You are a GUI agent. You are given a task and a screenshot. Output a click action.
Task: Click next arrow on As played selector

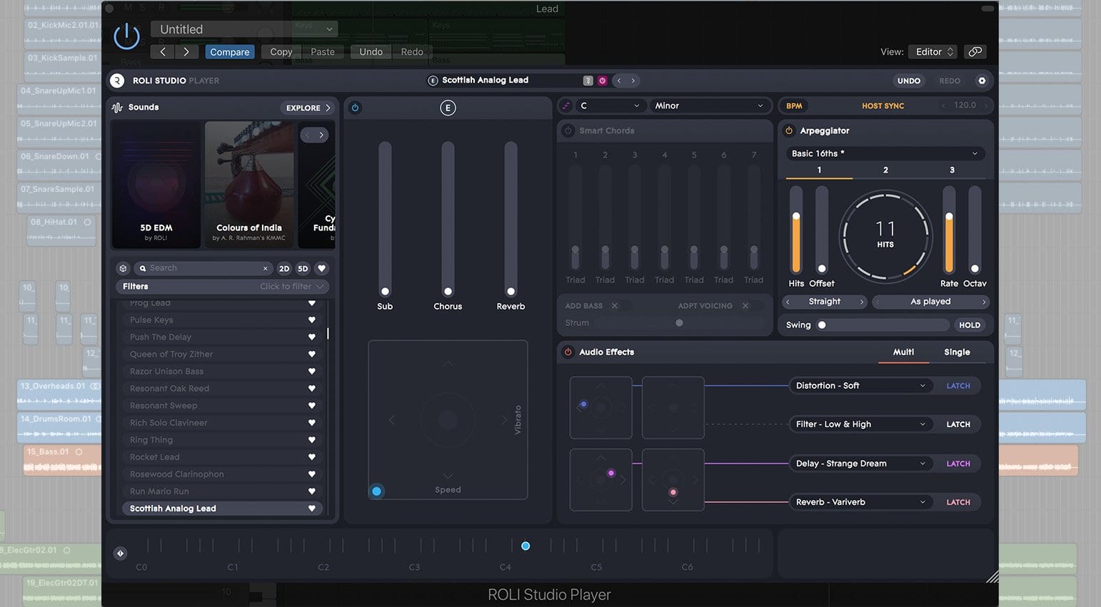983,302
